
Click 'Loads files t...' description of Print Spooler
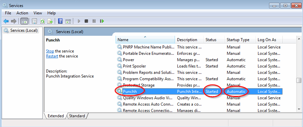pos(189,66)
